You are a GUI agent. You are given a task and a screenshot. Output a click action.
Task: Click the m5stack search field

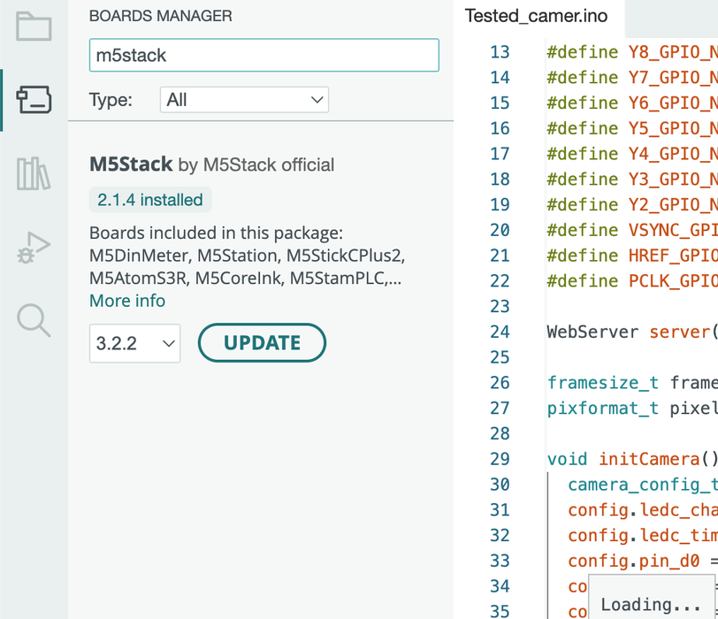click(x=264, y=55)
